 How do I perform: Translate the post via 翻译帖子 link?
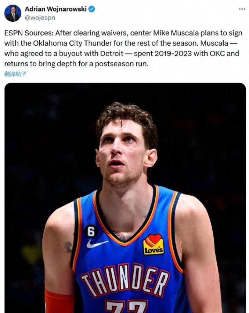pos(15,74)
